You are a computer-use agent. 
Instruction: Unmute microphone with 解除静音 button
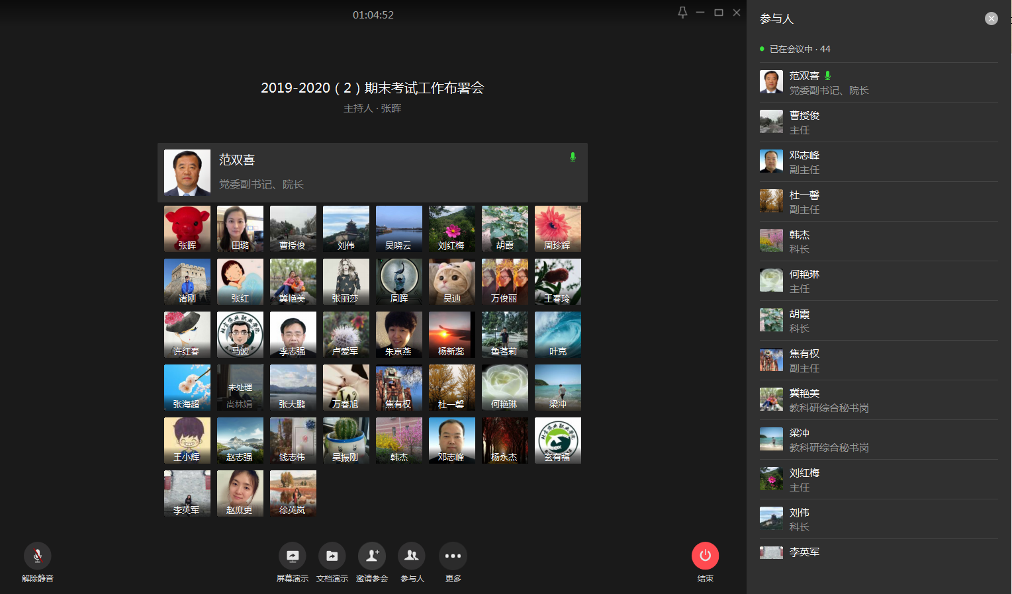click(x=38, y=556)
